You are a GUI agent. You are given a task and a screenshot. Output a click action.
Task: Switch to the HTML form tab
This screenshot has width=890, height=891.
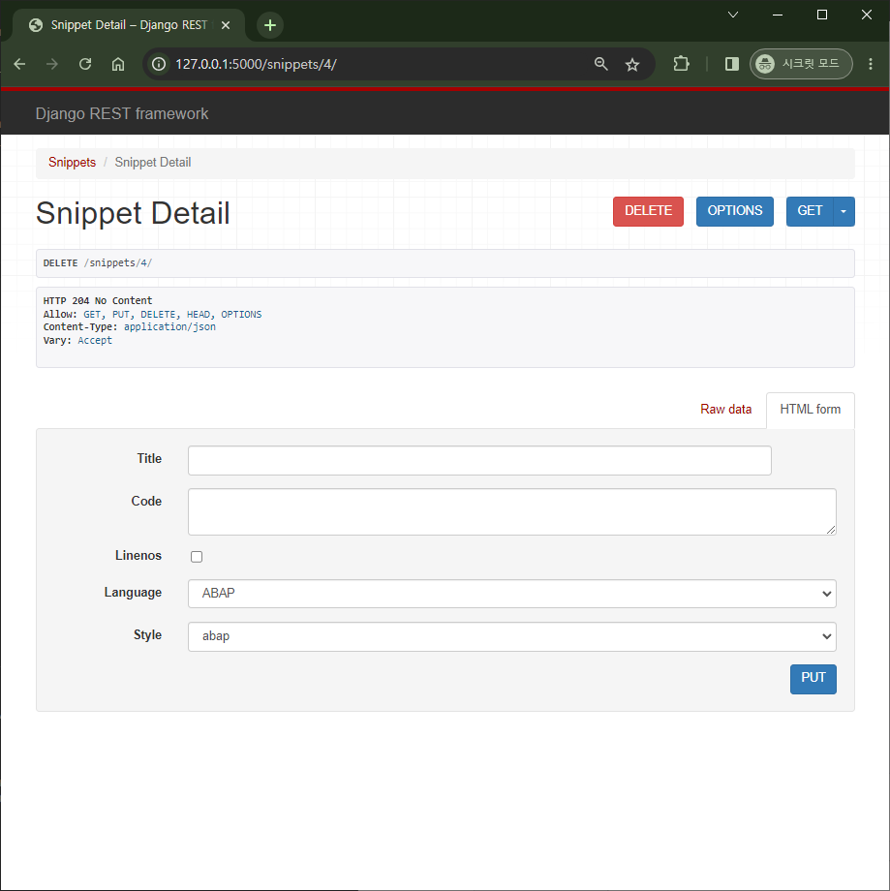[811, 409]
